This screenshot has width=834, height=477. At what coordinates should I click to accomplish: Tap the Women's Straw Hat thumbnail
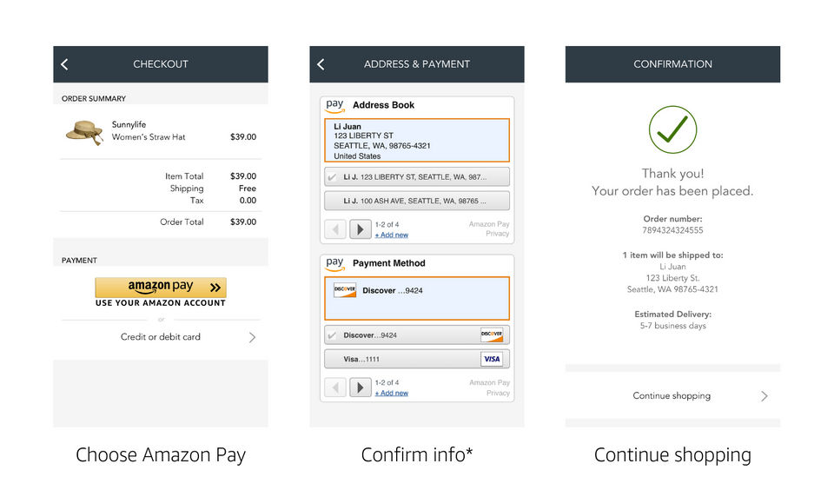click(84, 131)
